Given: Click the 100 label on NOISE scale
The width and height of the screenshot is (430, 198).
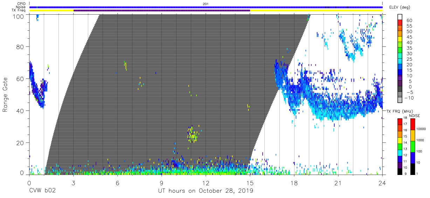Looking at the screenshot, I should (x=419, y=151).
